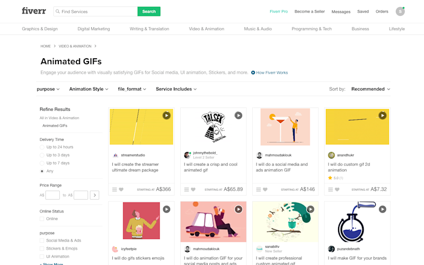Viewport: 424px width, 265px height.
Task: Open list menu on johnnythebold_ card
Action: (x=187, y=190)
